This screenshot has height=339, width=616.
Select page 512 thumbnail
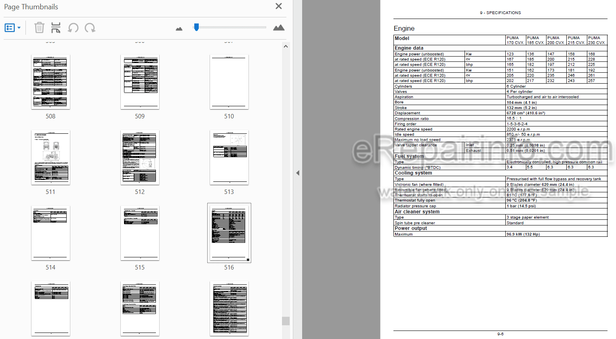(x=140, y=158)
